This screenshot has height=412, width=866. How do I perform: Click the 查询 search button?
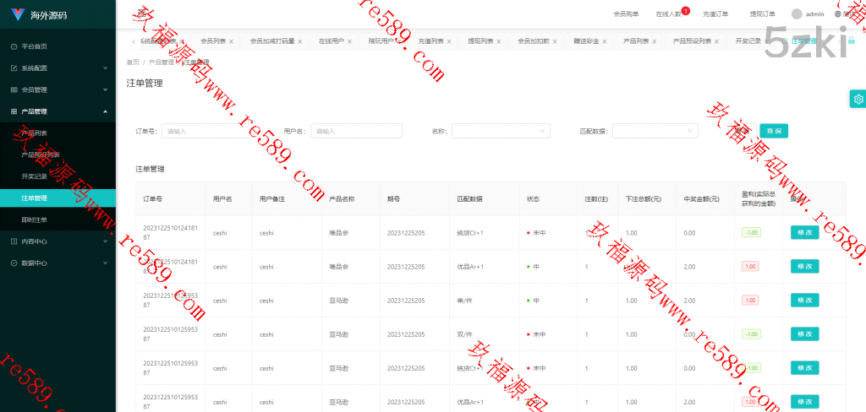click(x=773, y=131)
